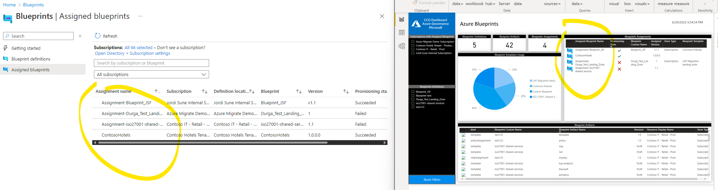Click ISO 27001 Shared legend swatch
The height and width of the screenshot is (190, 718).
click(x=531, y=97)
